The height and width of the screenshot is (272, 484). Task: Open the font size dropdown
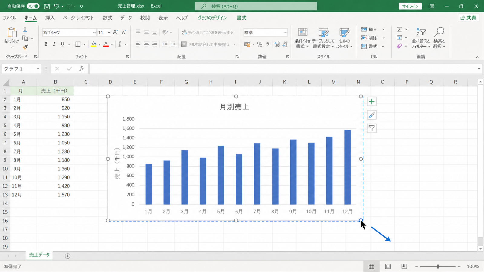(x=109, y=33)
